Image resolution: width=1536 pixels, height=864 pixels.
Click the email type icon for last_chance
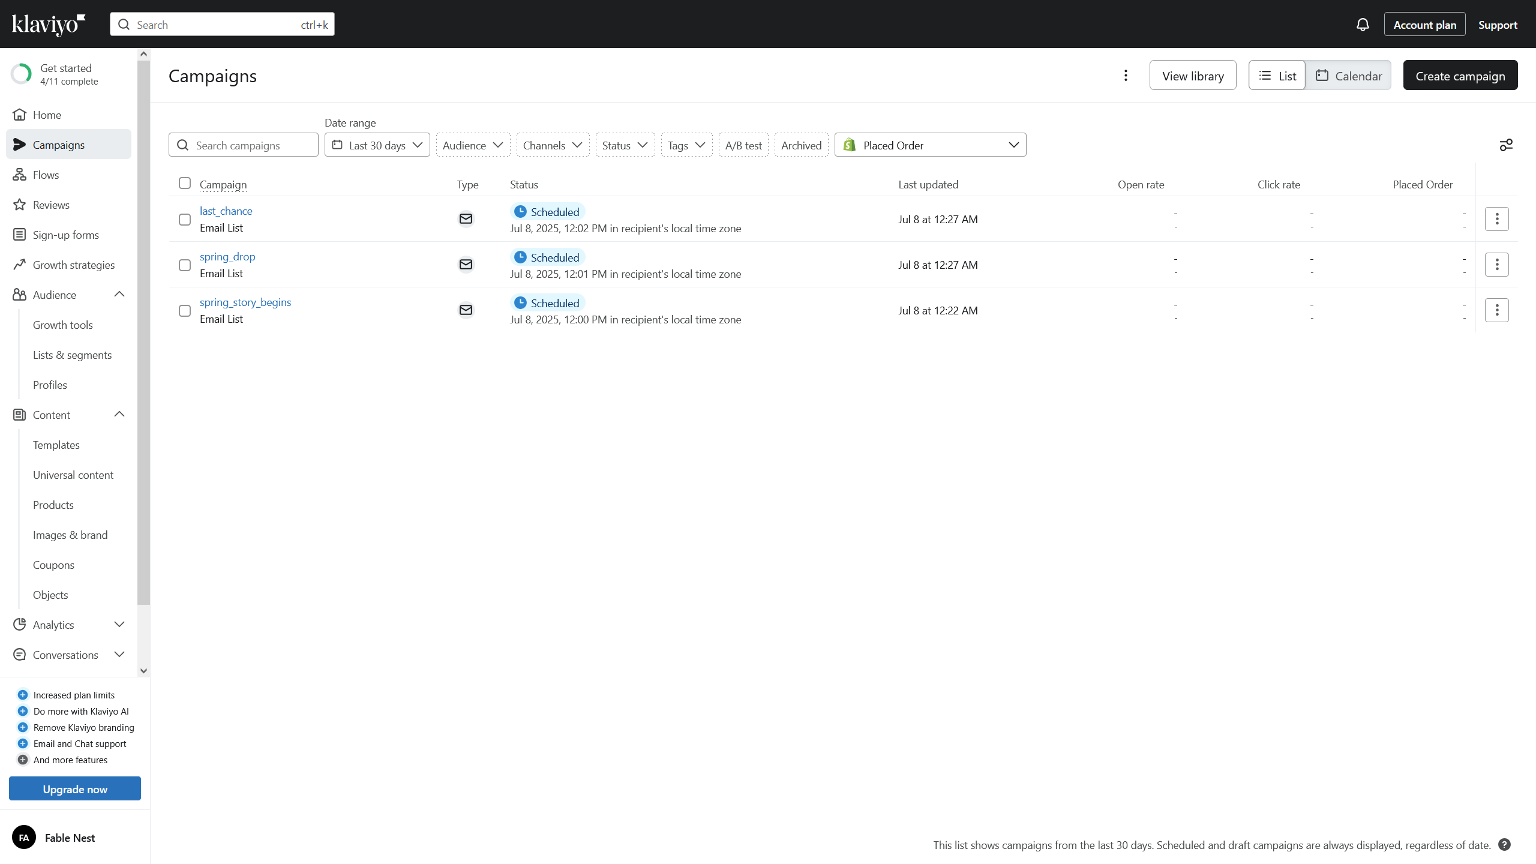466,219
